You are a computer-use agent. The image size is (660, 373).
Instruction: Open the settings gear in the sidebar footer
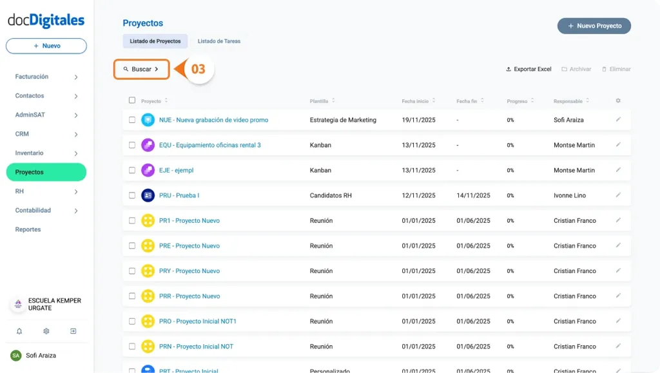46,330
